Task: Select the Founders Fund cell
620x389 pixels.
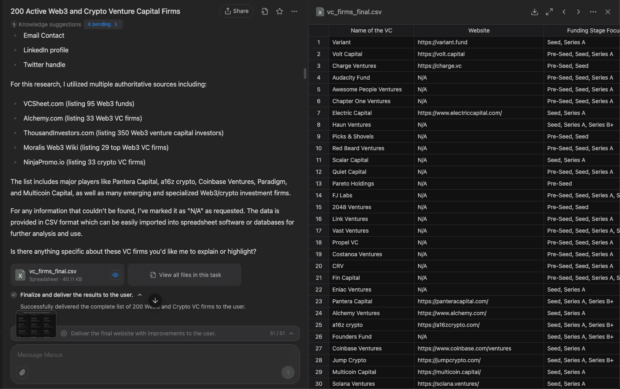Action: pyautogui.click(x=371, y=337)
